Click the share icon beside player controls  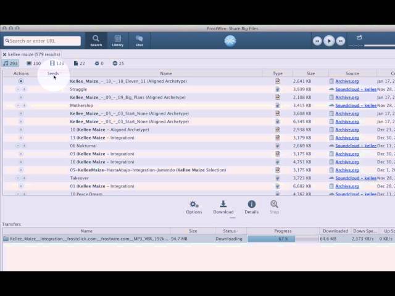pos(359,38)
